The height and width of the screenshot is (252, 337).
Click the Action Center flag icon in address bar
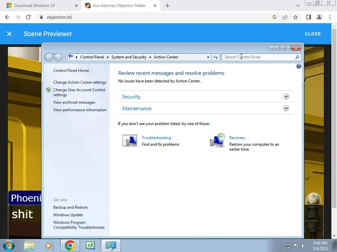[71, 57]
